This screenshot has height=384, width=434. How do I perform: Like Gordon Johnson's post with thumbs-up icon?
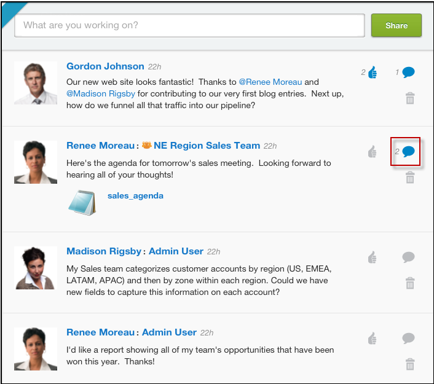373,72
